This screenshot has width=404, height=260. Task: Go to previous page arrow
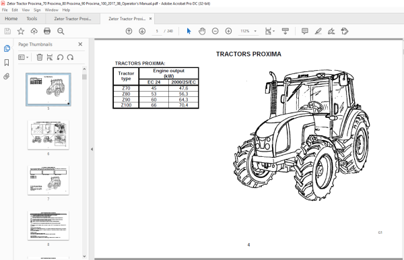129,31
